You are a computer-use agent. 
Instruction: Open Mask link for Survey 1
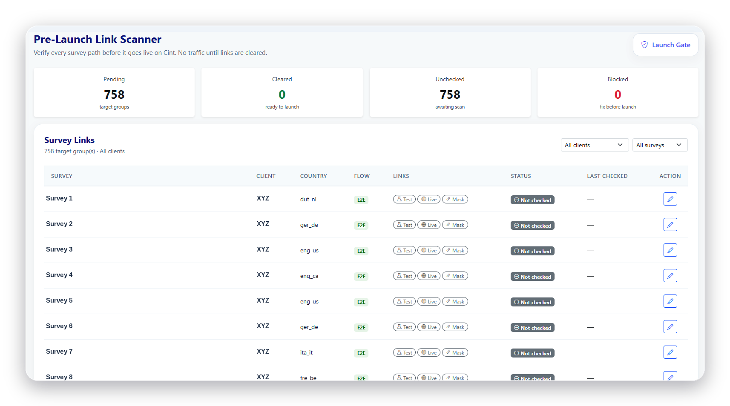tap(455, 199)
